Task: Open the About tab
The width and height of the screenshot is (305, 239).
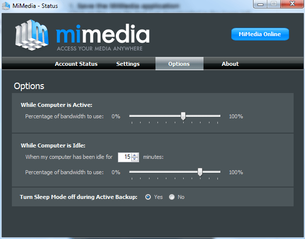Action: (230, 64)
